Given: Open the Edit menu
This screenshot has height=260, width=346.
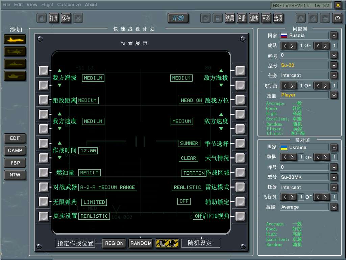Looking at the screenshot, I should pyautogui.click(x=18, y=4).
